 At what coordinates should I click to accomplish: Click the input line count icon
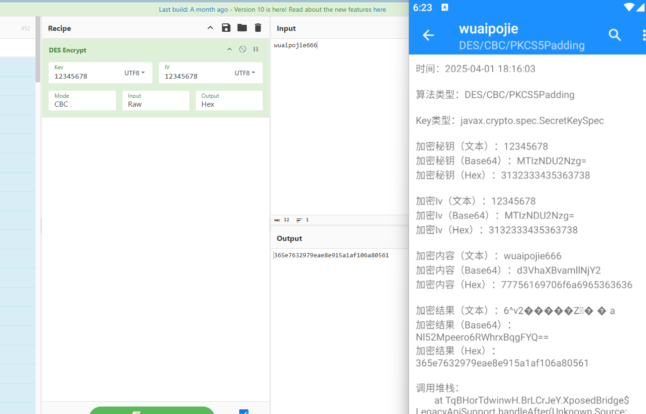click(x=299, y=220)
